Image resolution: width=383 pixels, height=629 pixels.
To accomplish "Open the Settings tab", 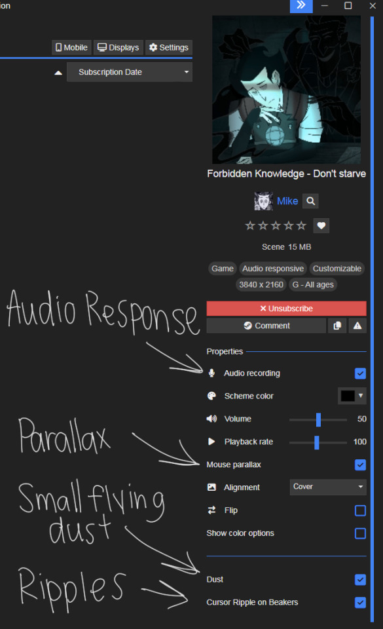I will [x=169, y=47].
